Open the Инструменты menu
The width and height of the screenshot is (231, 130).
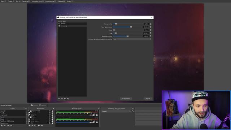coord(51,1)
